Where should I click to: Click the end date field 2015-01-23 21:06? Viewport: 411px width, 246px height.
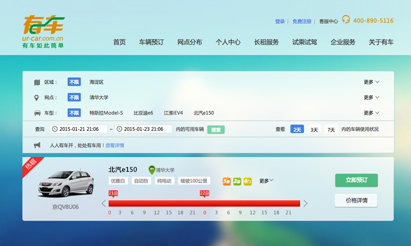[x=143, y=128]
